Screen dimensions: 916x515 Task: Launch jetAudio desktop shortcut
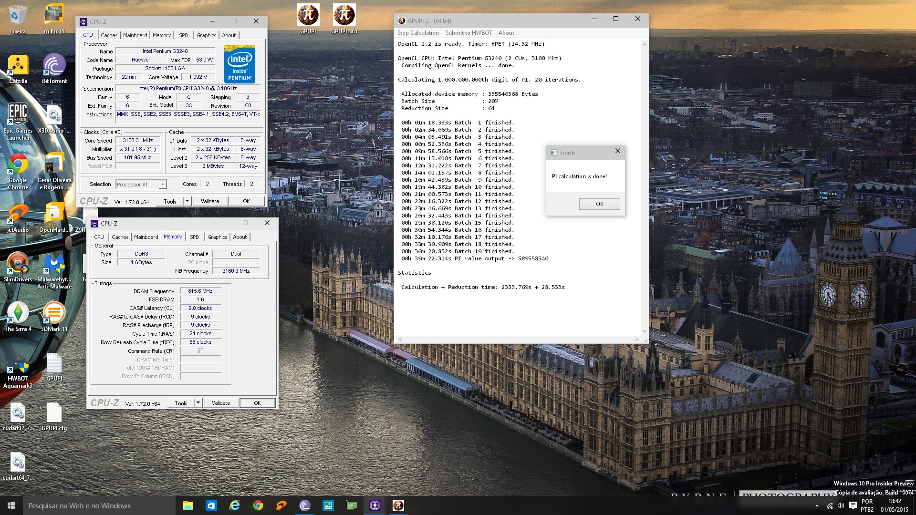coord(18,218)
